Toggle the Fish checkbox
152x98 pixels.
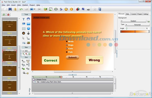click(x=67, y=52)
